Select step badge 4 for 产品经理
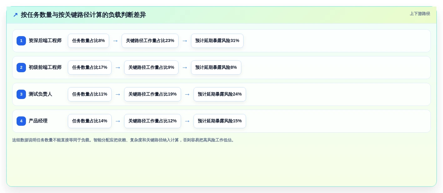The height and width of the screenshot is (193, 443). tap(21, 121)
